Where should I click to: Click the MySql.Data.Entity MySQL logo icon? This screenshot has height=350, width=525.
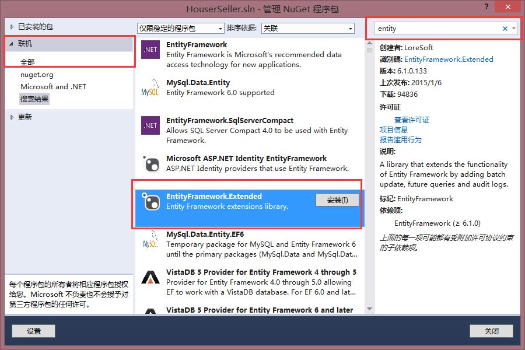click(x=150, y=87)
